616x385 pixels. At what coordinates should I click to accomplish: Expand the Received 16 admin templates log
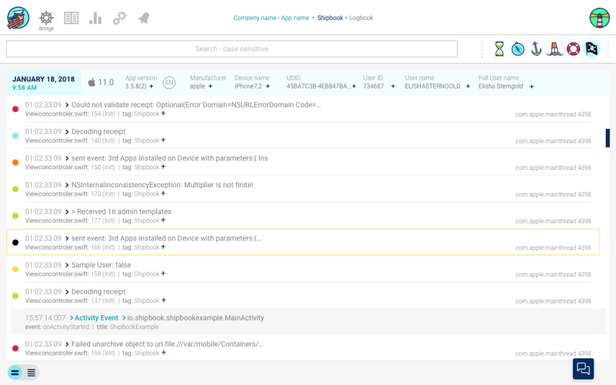click(x=67, y=212)
